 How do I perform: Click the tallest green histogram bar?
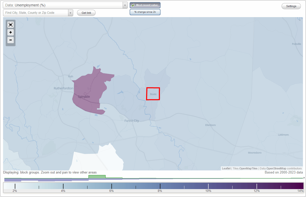[x=97, y=177]
